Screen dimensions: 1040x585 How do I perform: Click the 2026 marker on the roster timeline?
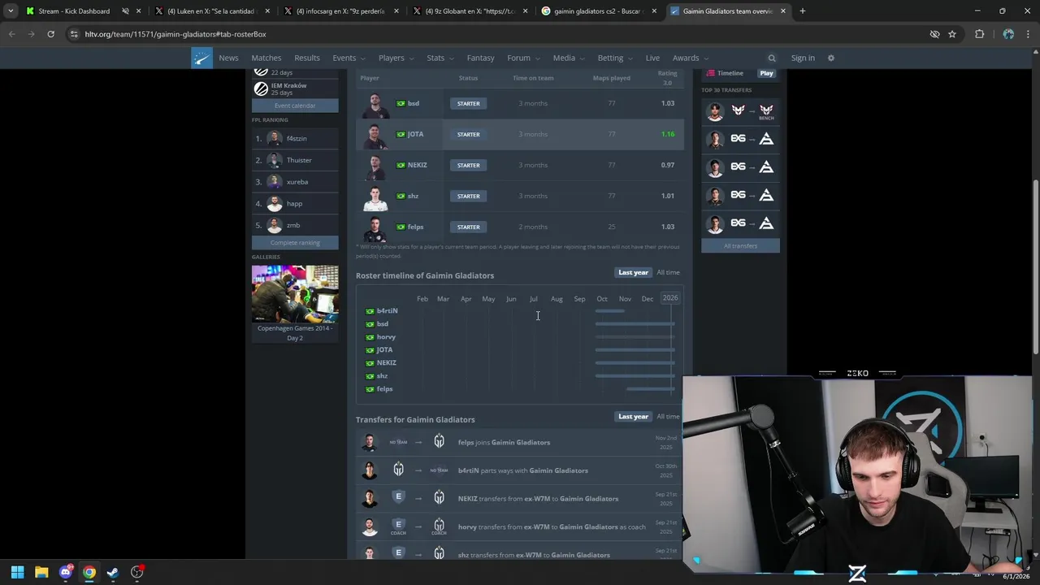(669, 298)
